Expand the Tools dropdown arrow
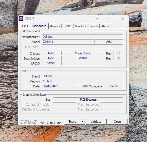This screenshot has height=142, width=147. point(83,122)
